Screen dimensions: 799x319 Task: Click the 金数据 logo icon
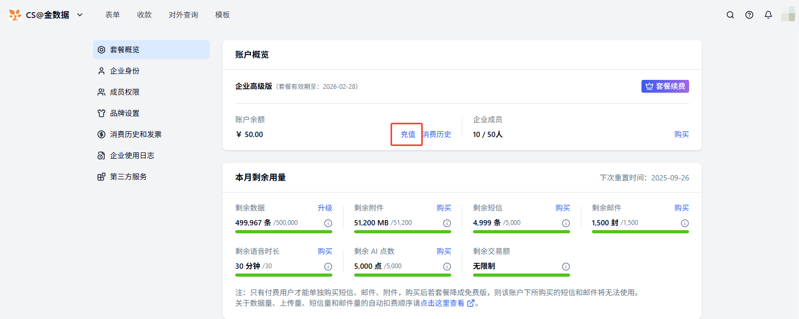tap(15, 15)
